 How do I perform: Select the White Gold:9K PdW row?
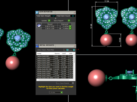click(55, 69)
